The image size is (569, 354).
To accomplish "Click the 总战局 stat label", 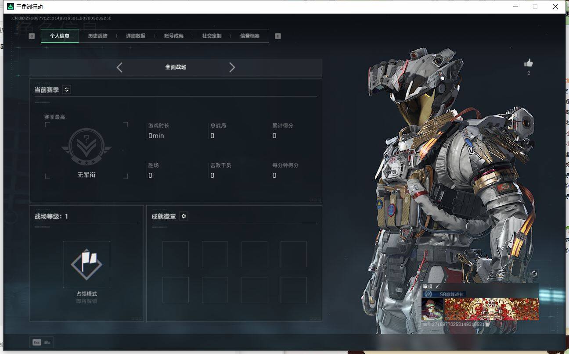I will click(218, 125).
